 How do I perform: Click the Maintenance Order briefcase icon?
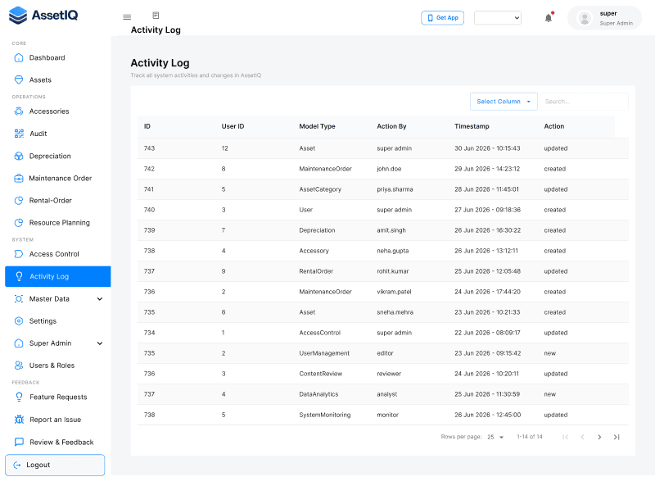pos(19,178)
